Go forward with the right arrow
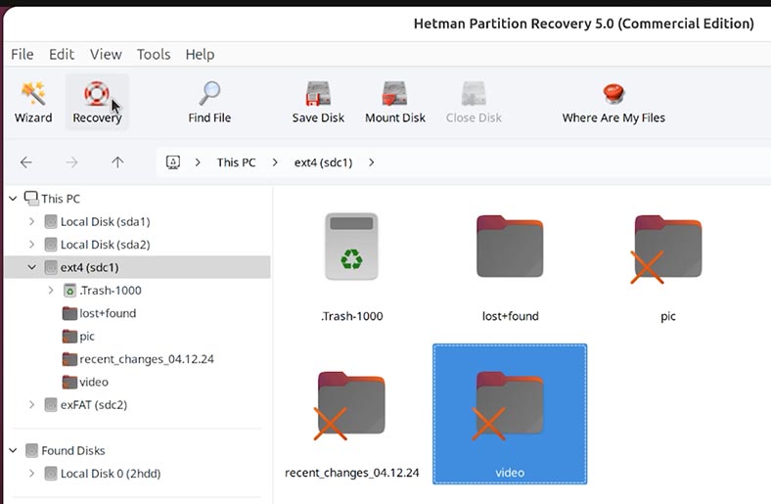 click(x=71, y=162)
